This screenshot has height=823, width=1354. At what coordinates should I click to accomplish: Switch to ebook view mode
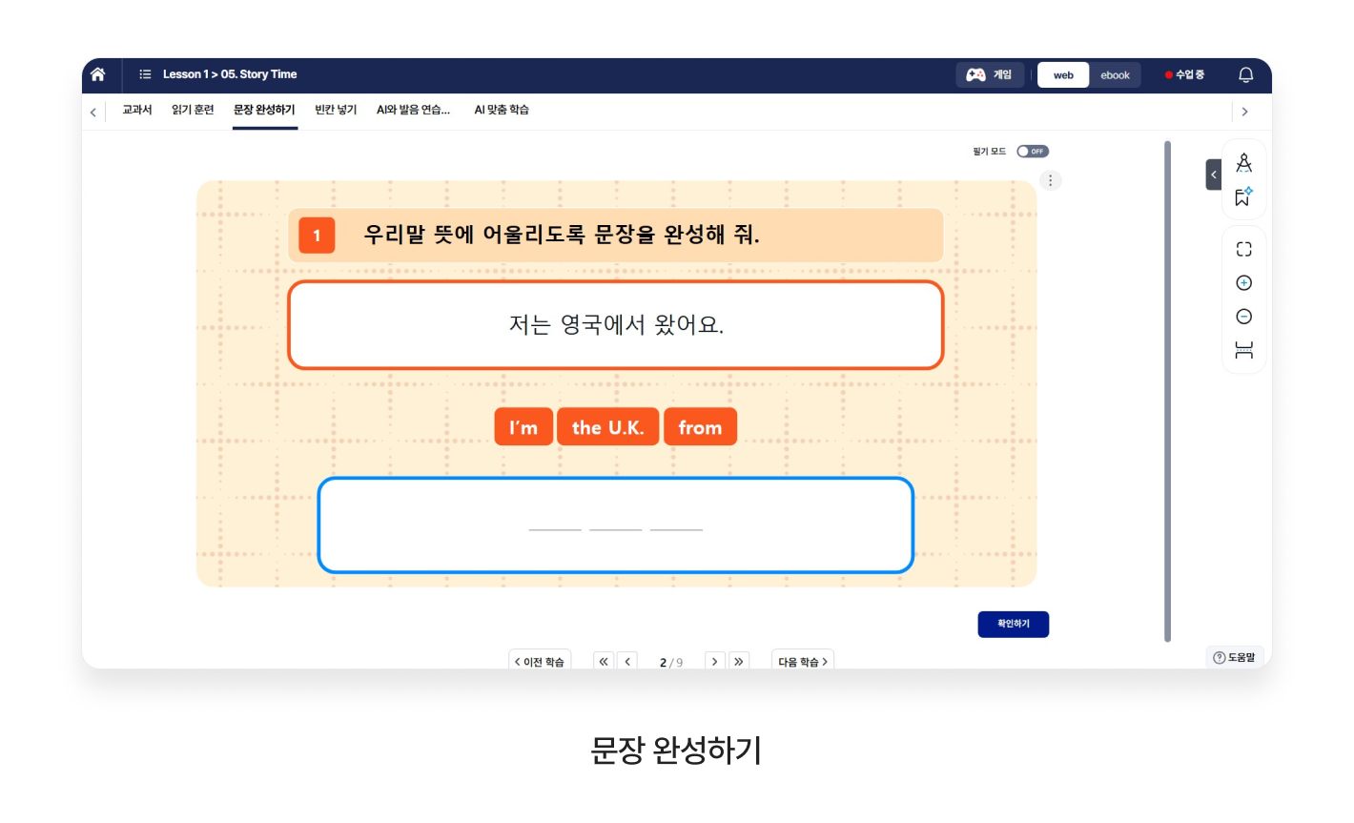point(1115,75)
